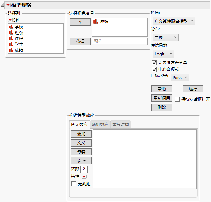The width and height of the screenshot is (211, 202).
Task: Switch to the 重复结构 tab
Action: pos(120,124)
